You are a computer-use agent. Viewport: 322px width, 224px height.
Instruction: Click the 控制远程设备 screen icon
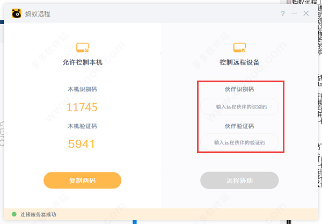click(239, 47)
